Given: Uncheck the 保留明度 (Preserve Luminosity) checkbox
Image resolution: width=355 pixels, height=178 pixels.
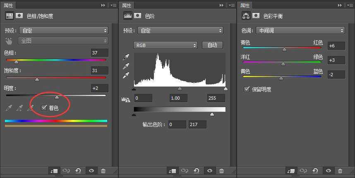Looking at the screenshot, I should coord(247,89).
